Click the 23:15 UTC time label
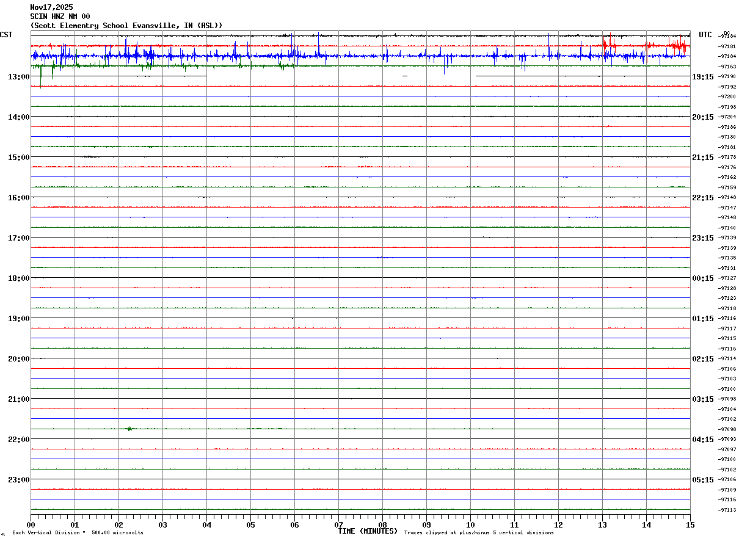 click(x=703, y=238)
